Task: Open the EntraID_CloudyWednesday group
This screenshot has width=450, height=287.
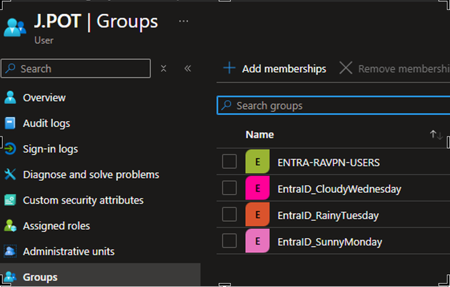Action: [340, 189]
